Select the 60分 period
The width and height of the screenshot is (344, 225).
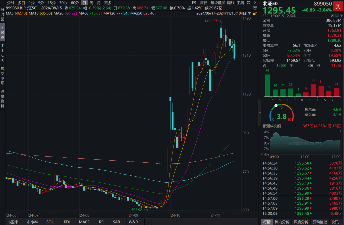[75, 3]
